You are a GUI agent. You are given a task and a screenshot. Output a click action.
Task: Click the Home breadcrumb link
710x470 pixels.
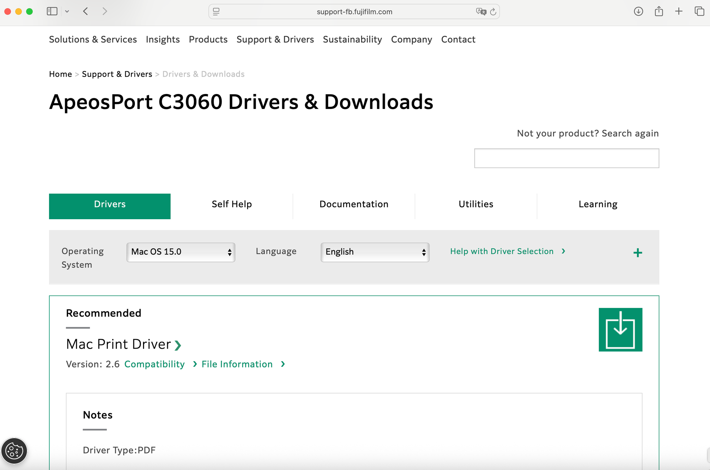[x=60, y=74]
